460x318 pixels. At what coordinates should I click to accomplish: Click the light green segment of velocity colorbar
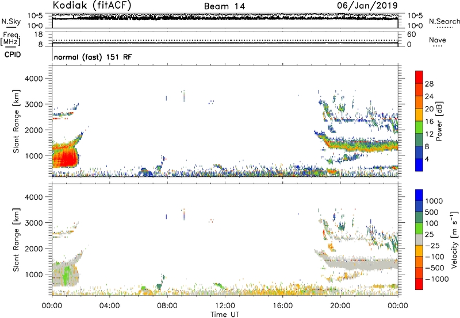click(x=419, y=228)
